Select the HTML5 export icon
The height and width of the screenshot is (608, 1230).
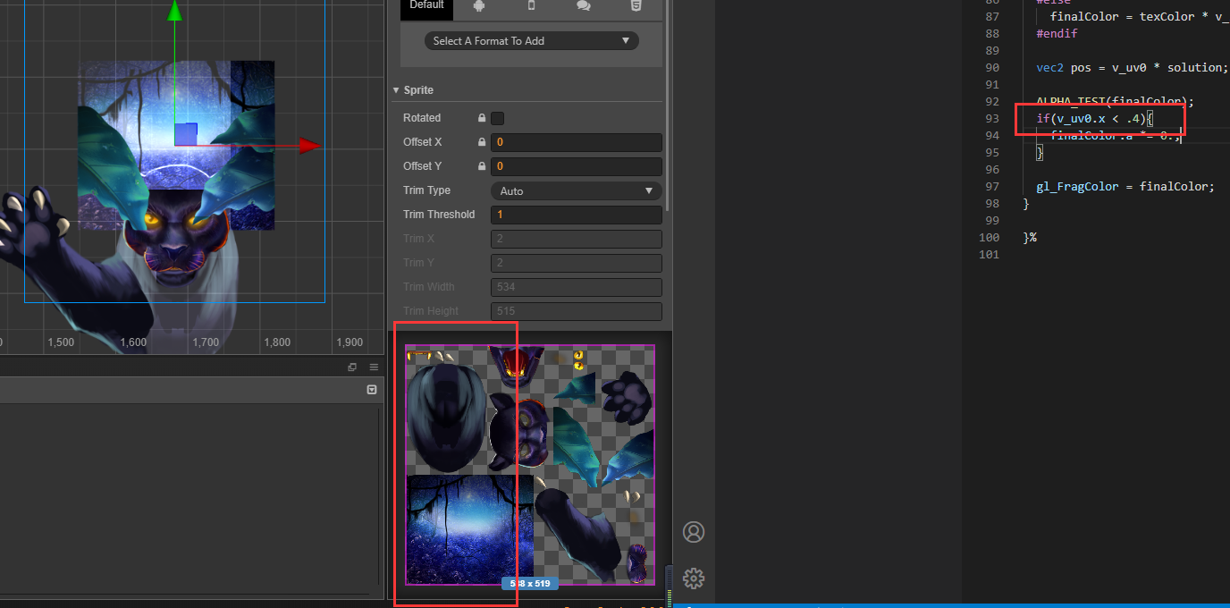click(x=636, y=6)
